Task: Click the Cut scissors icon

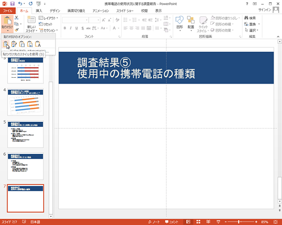Action: click(16, 18)
